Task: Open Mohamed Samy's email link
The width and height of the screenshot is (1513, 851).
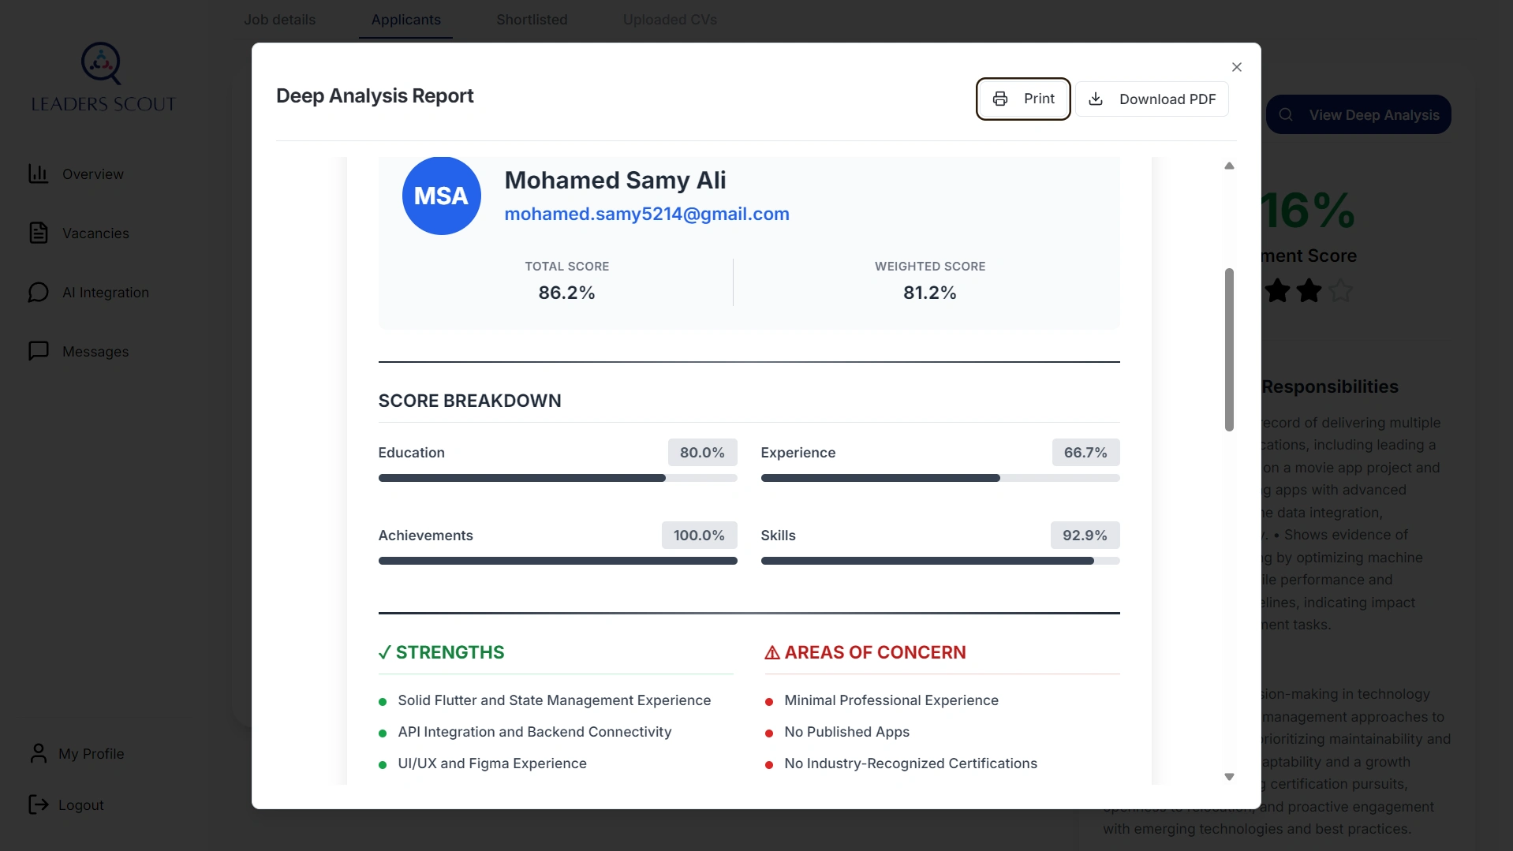Action: 647,214
